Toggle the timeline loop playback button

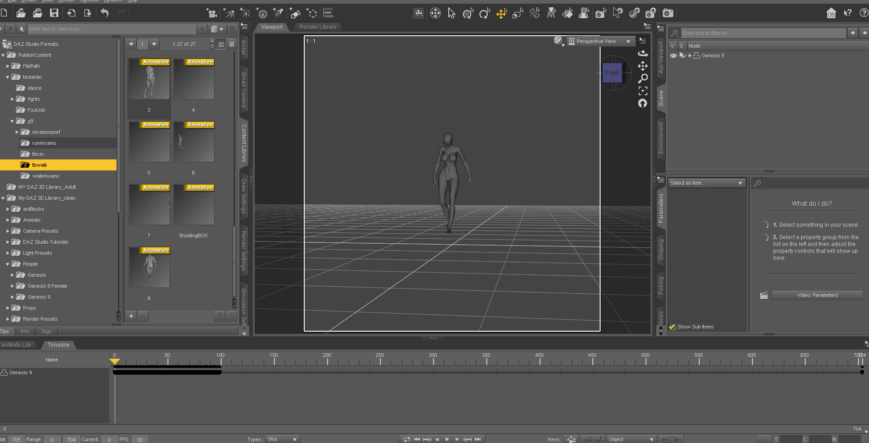[407, 439]
